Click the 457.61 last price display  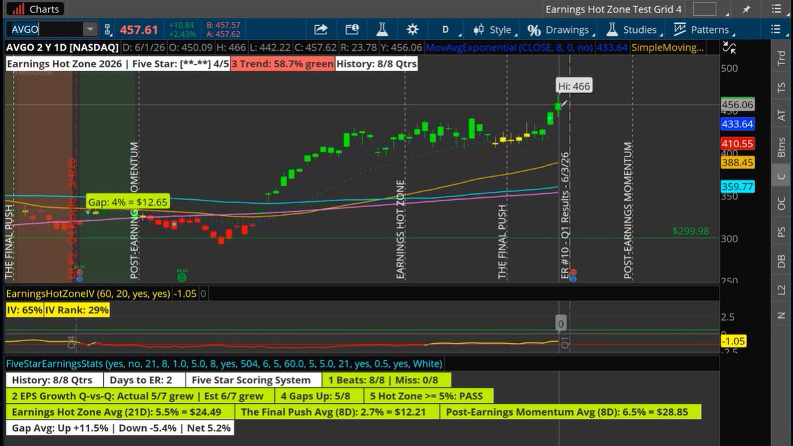[139, 30]
